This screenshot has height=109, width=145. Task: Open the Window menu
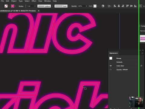tap(47, 1)
